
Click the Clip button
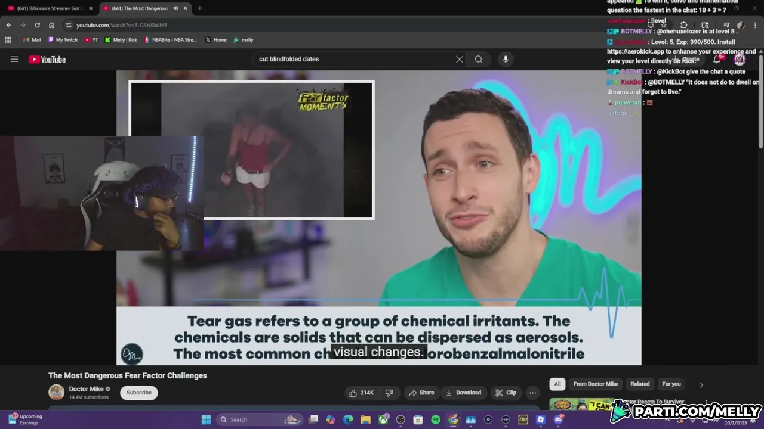click(506, 393)
